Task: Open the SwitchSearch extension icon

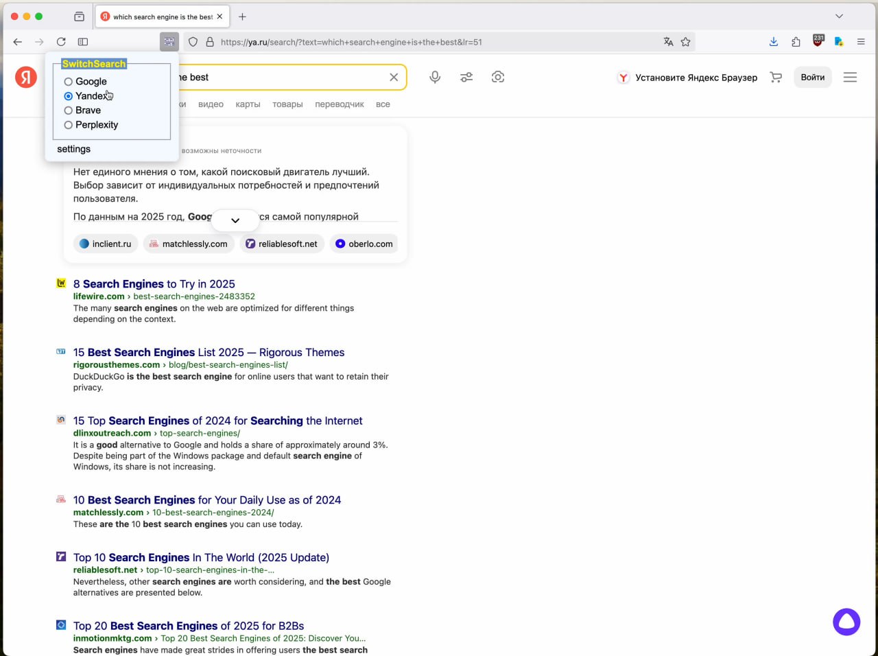Action: [169, 42]
